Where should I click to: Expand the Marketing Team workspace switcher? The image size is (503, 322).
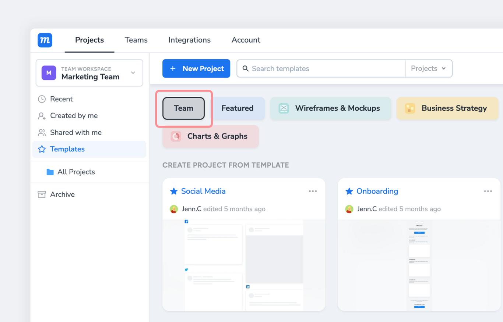89,73
